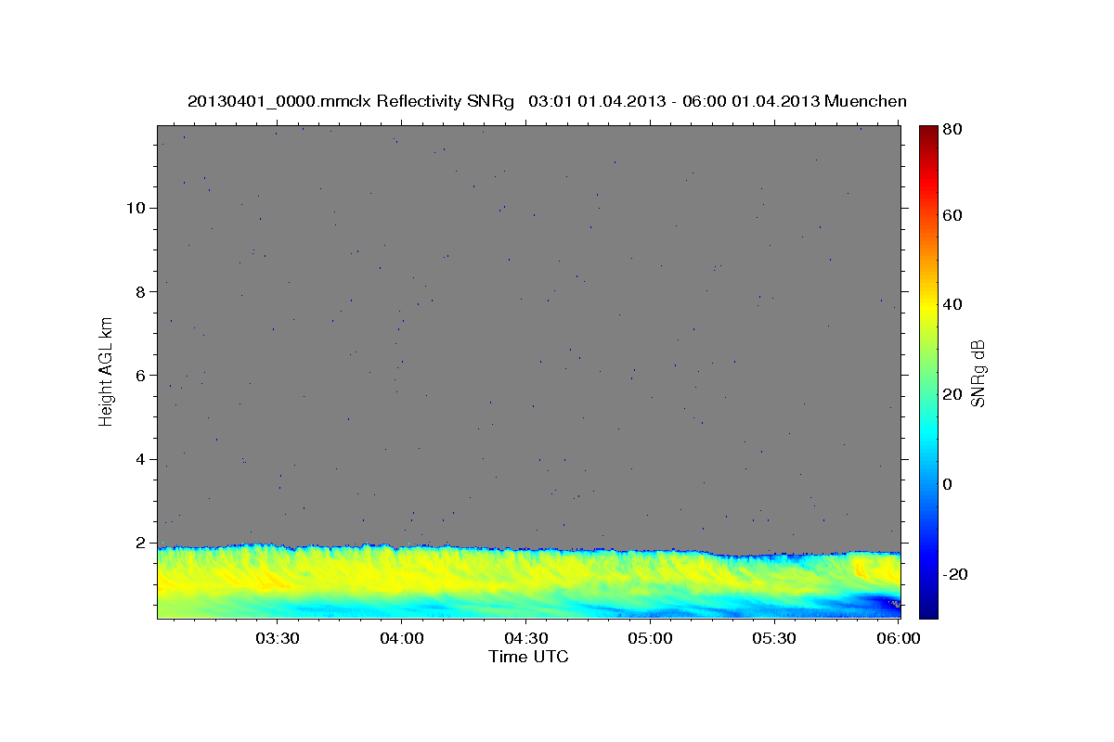This screenshot has width=1114, height=742.
Task: Select the 'SNRg dB' colorbar label
Action: point(978,373)
